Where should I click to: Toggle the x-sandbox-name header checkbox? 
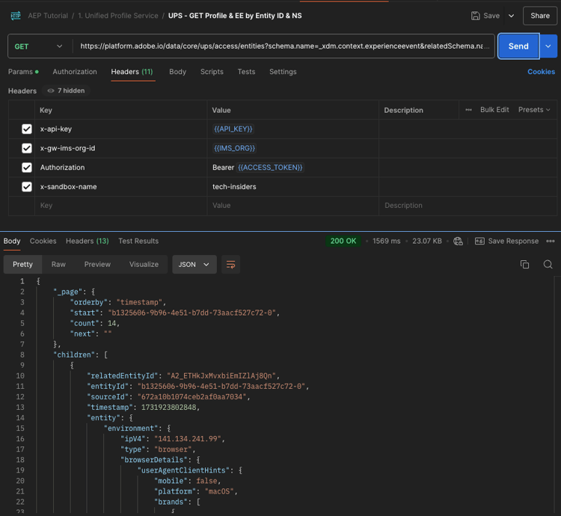[x=27, y=187]
